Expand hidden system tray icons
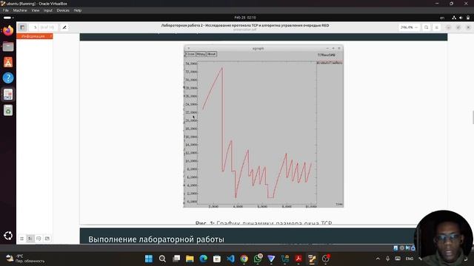Image resolution: width=474 pixels, height=266 pixels. click(x=378, y=259)
